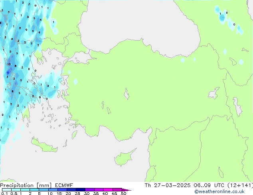
Task: Select the palest 0.1 mm legend swatch
Action: tap(7, 190)
